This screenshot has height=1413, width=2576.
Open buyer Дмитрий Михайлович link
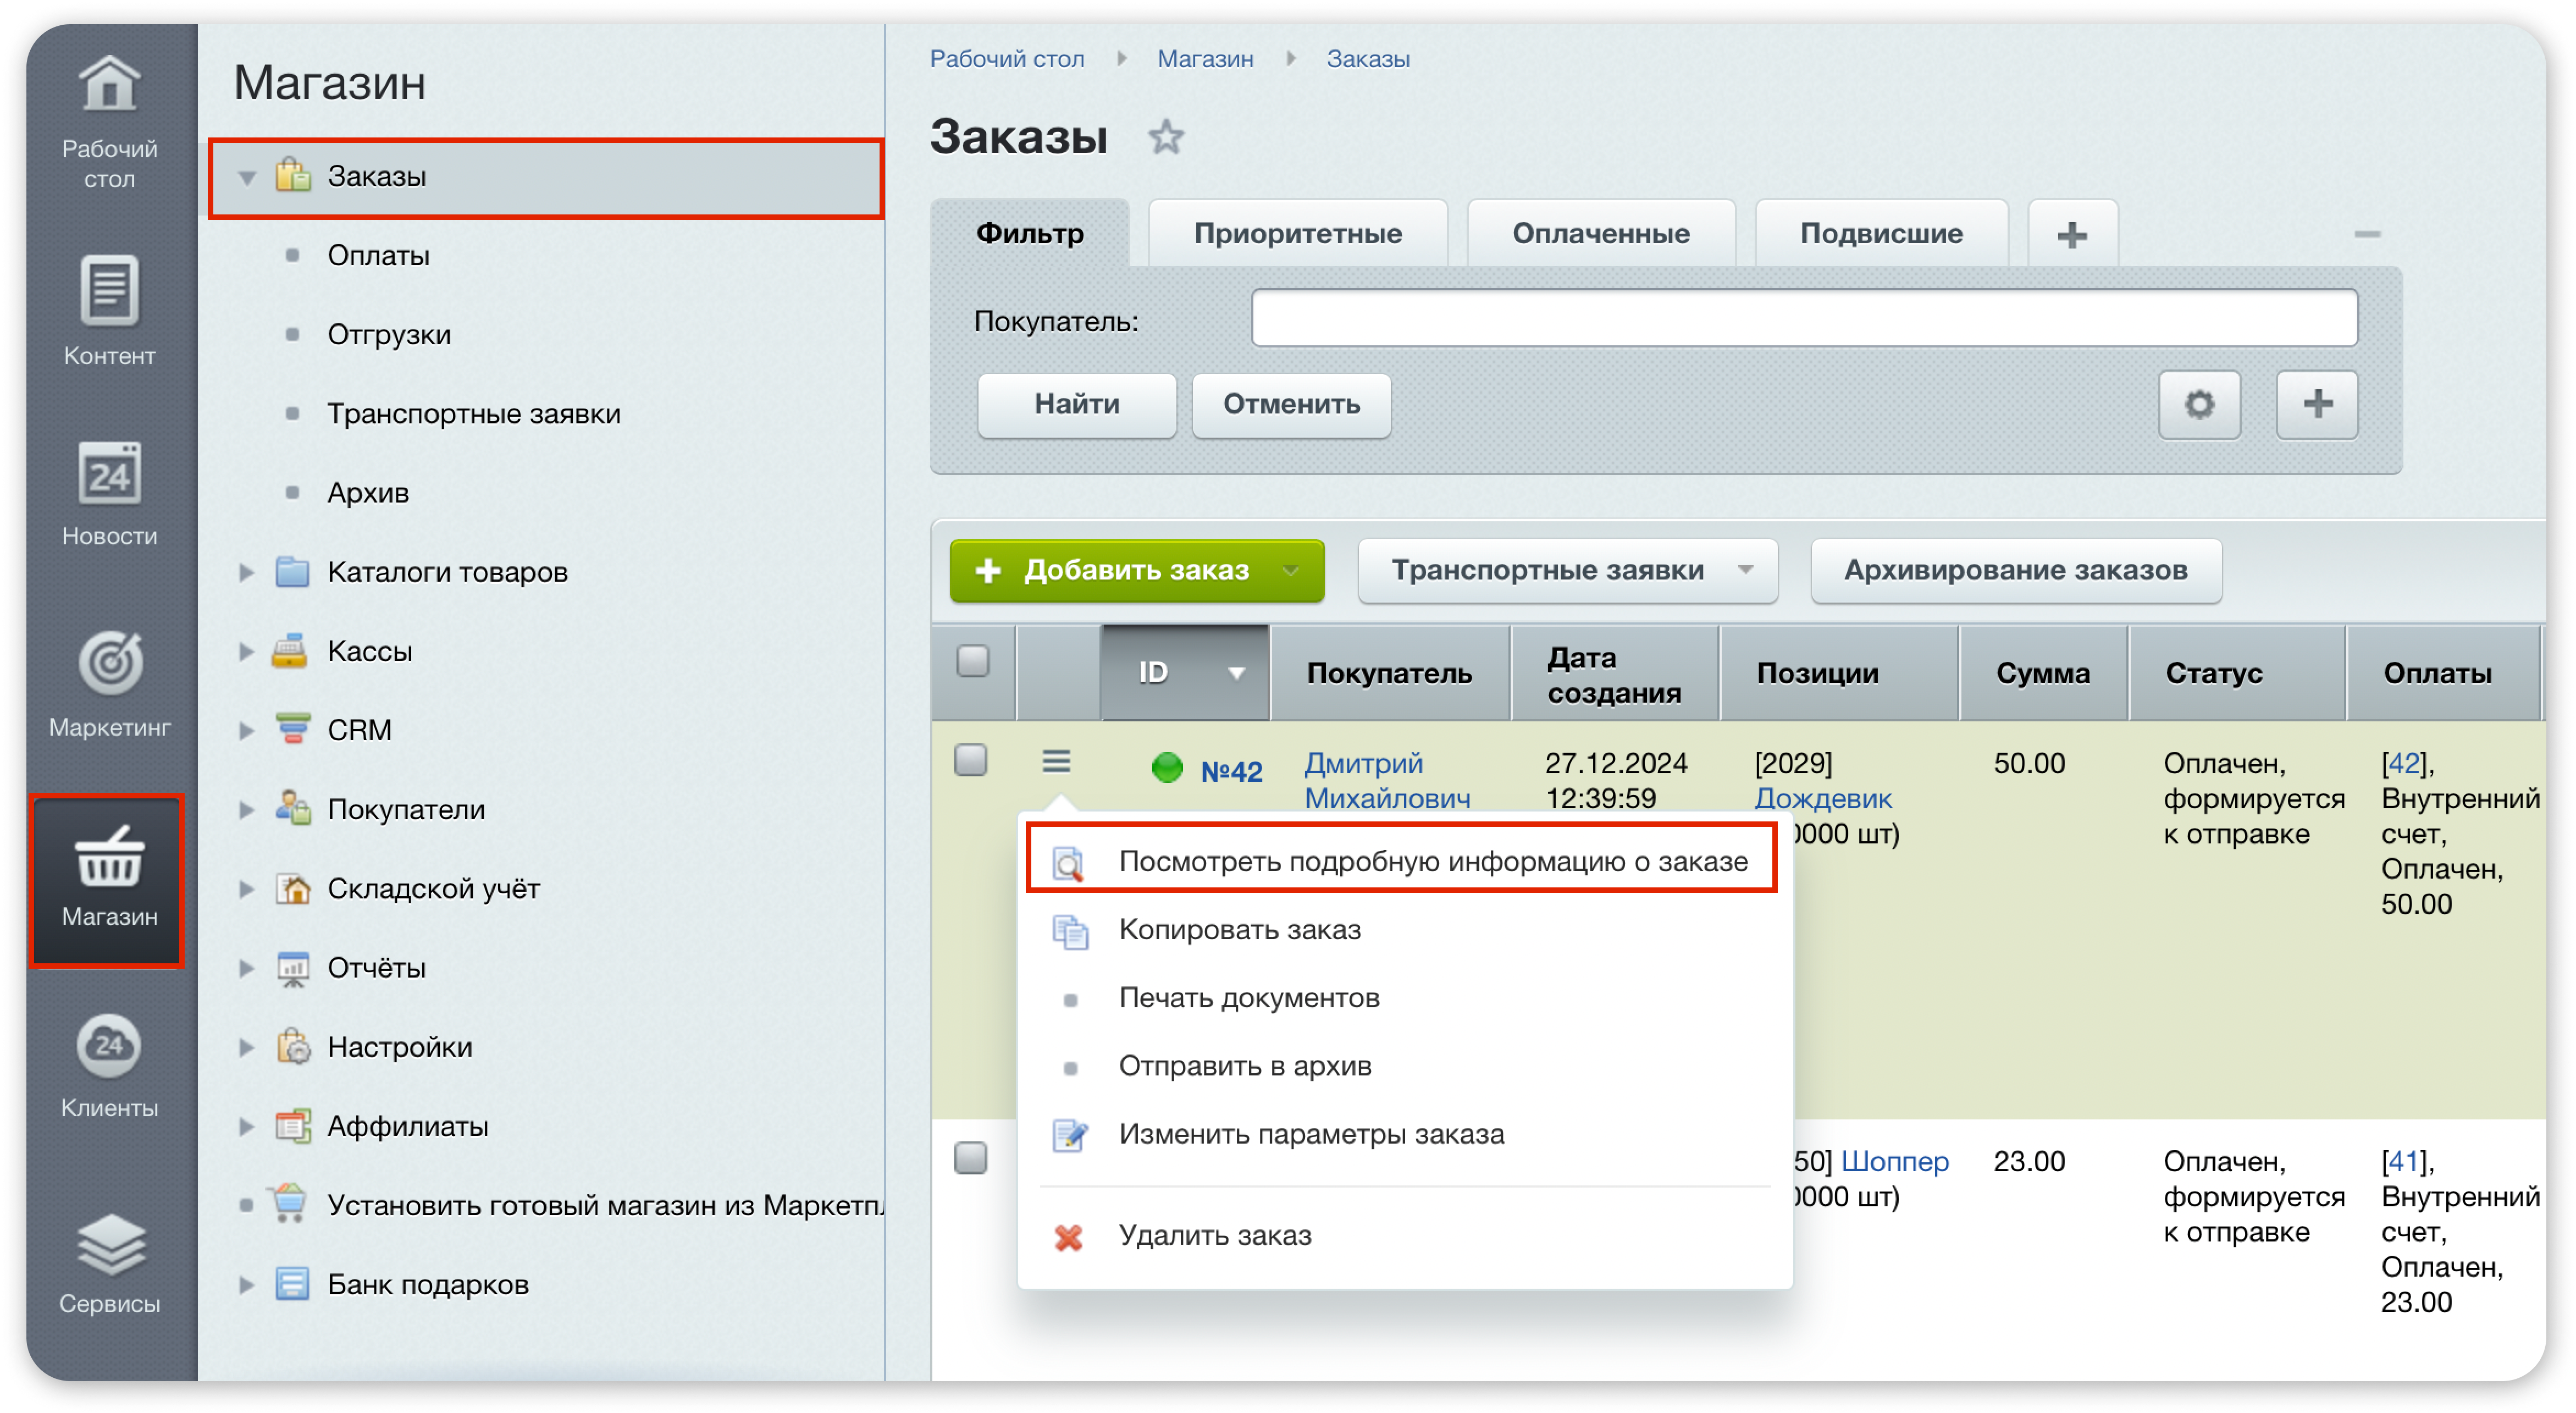(x=1386, y=780)
